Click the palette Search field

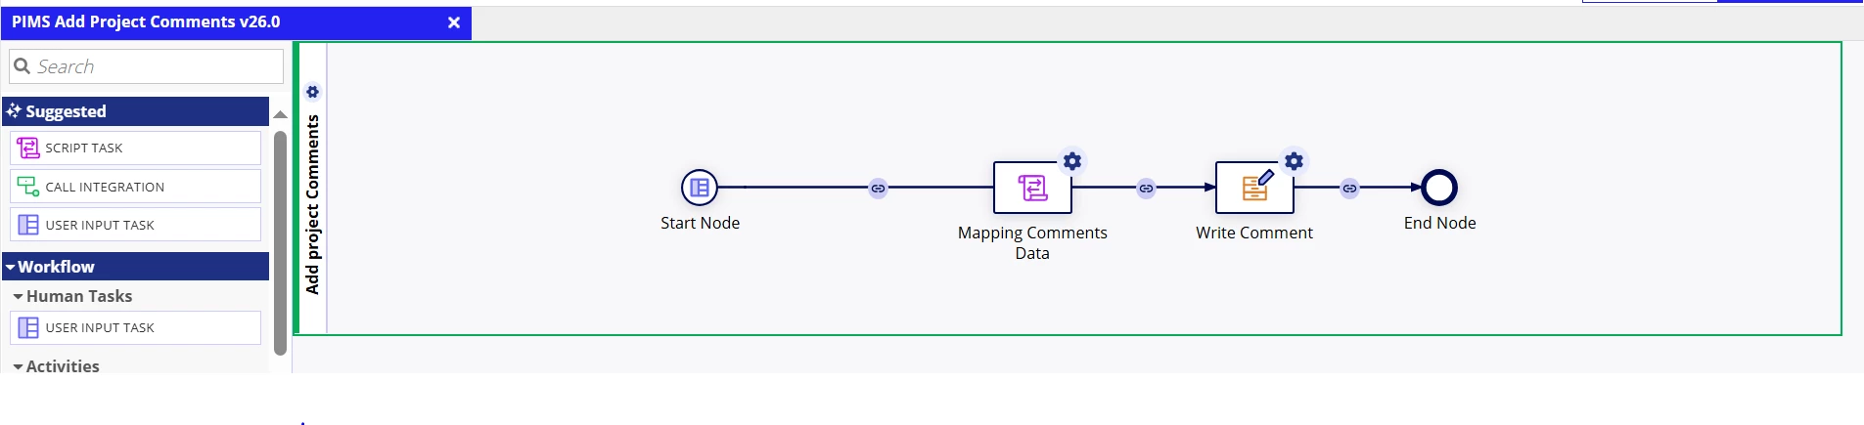tap(146, 66)
